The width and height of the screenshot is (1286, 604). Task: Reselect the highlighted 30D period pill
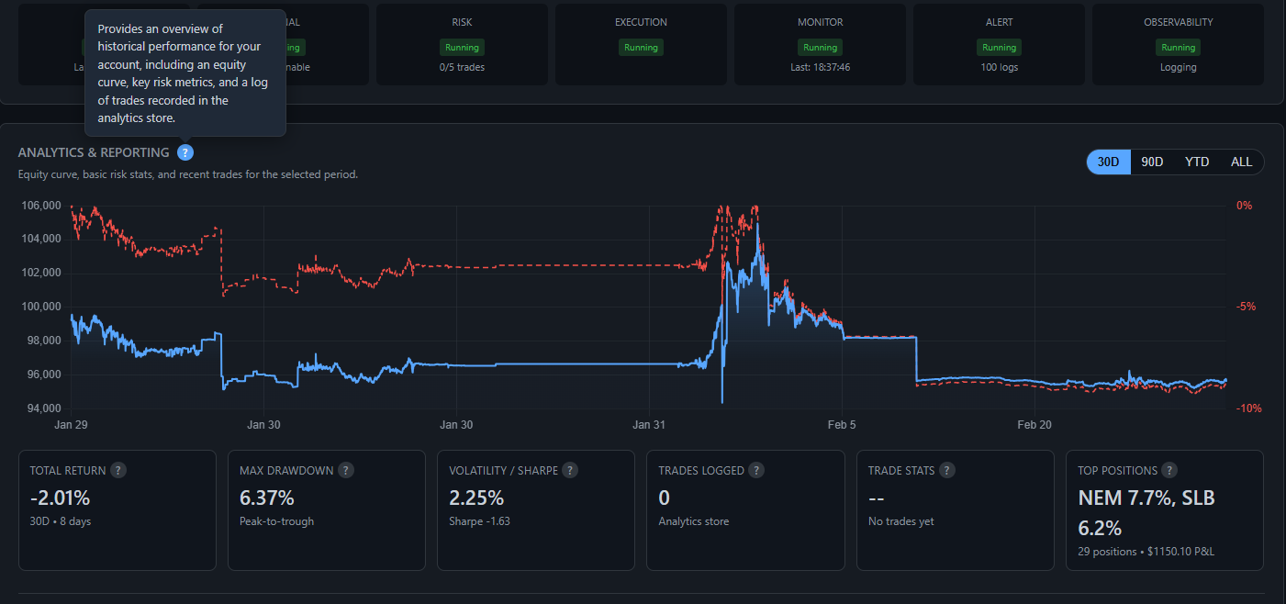(1107, 162)
